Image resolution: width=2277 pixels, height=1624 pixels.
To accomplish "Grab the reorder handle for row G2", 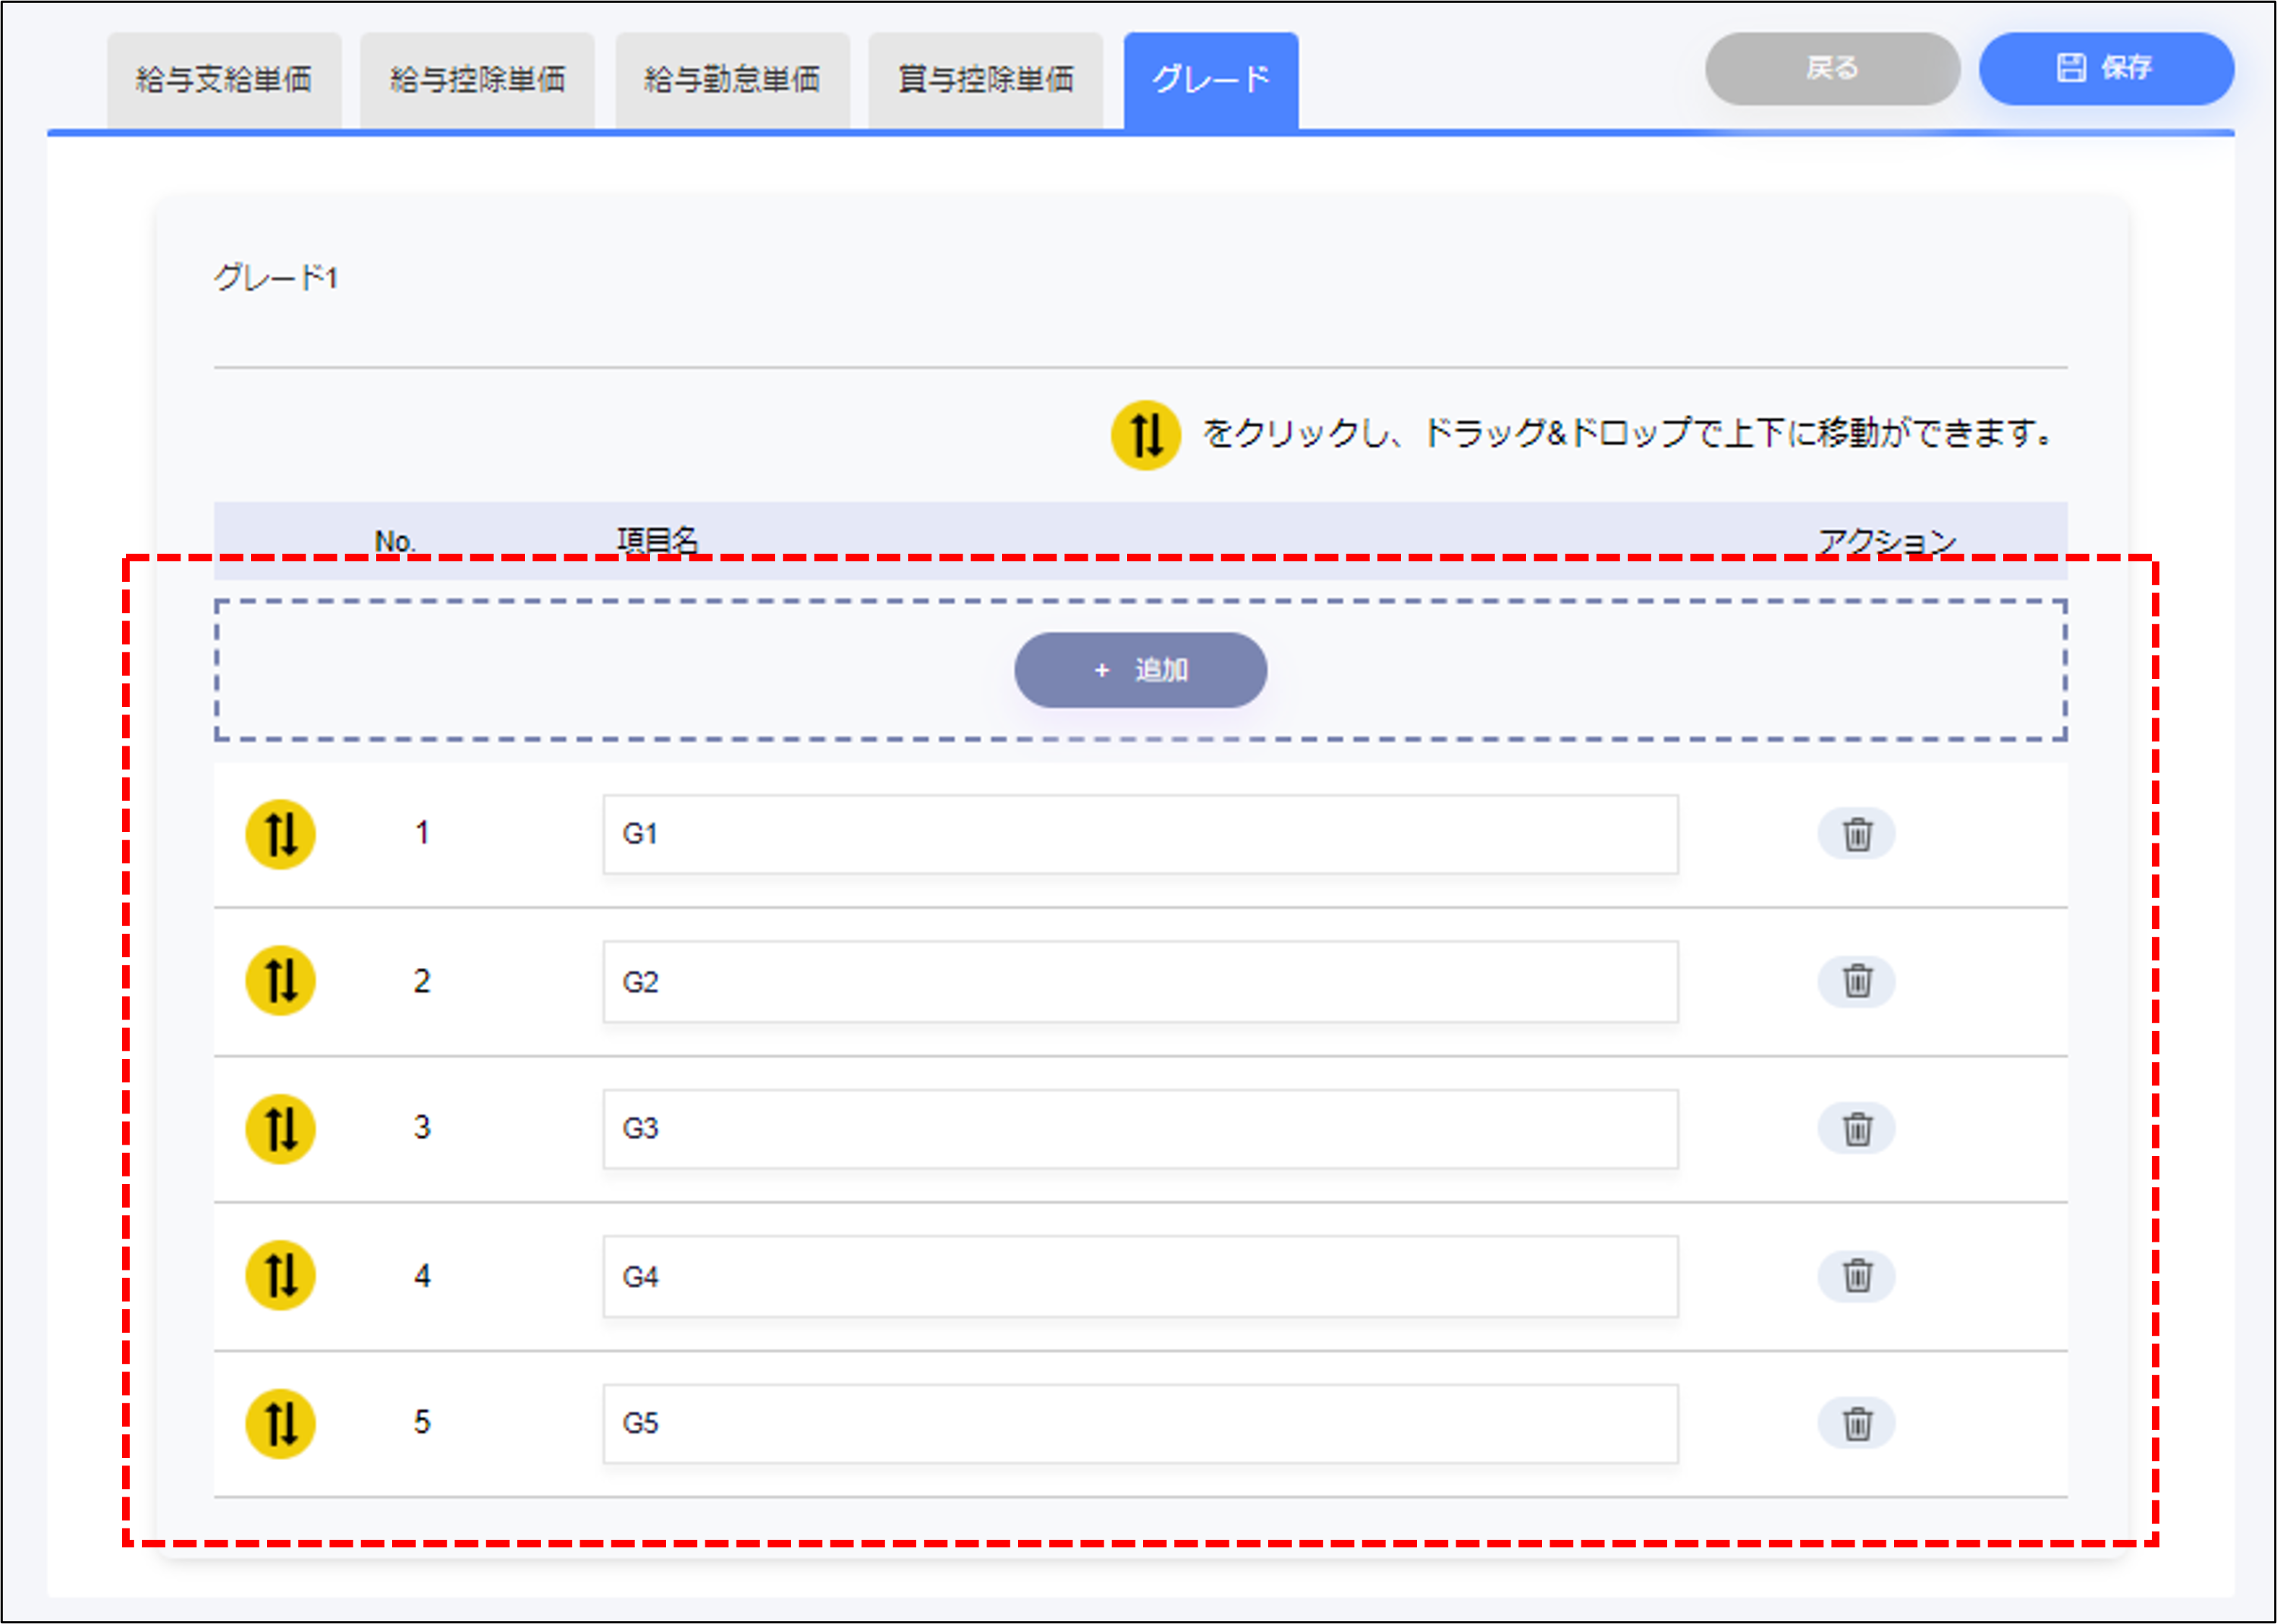I will [280, 981].
